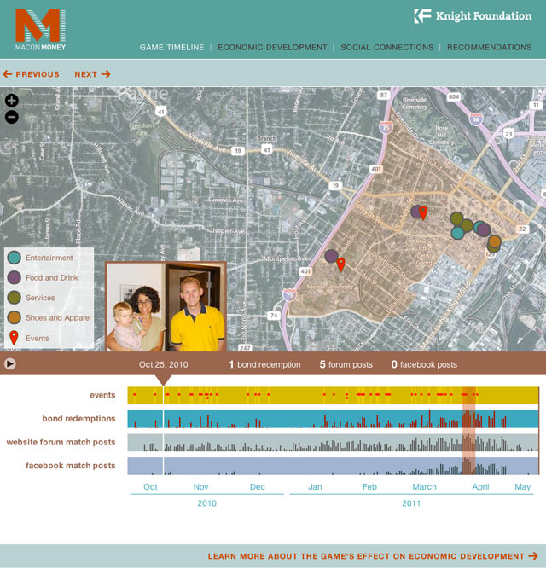Click the 'Oct 25, 2010' date text

[x=163, y=364]
